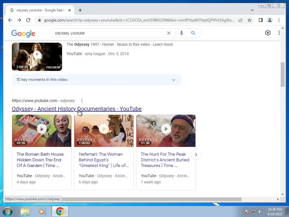Click '4 days ago' on Roman Bath card
The image size is (289, 217).
click(26, 182)
